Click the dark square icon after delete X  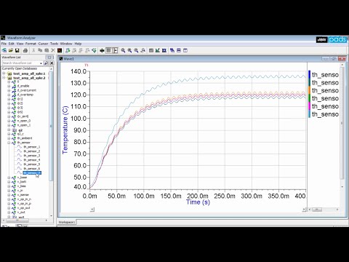point(60,50)
